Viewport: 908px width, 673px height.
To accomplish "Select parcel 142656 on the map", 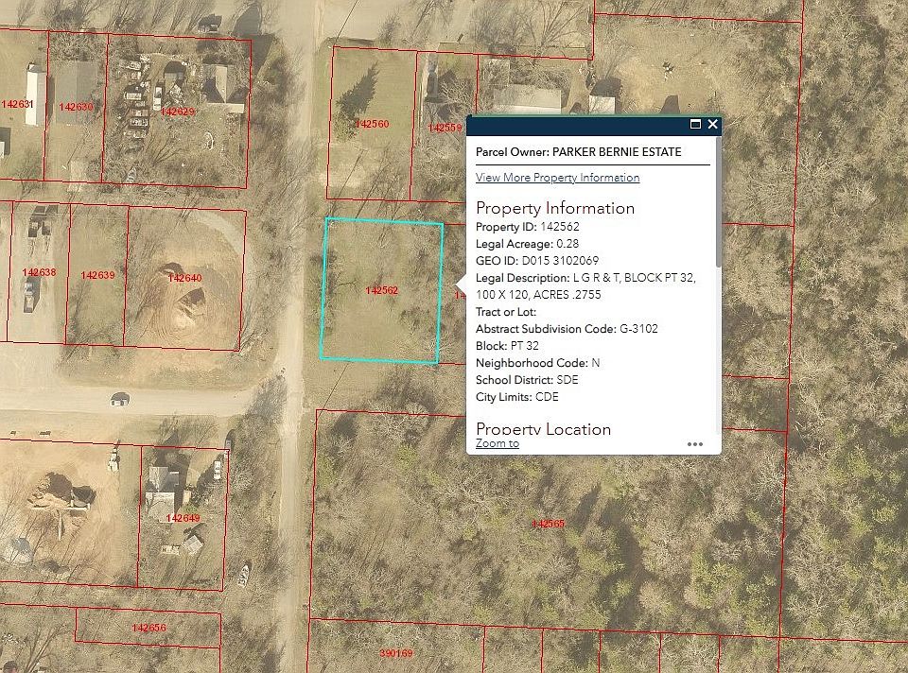I will [x=148, y=628].
